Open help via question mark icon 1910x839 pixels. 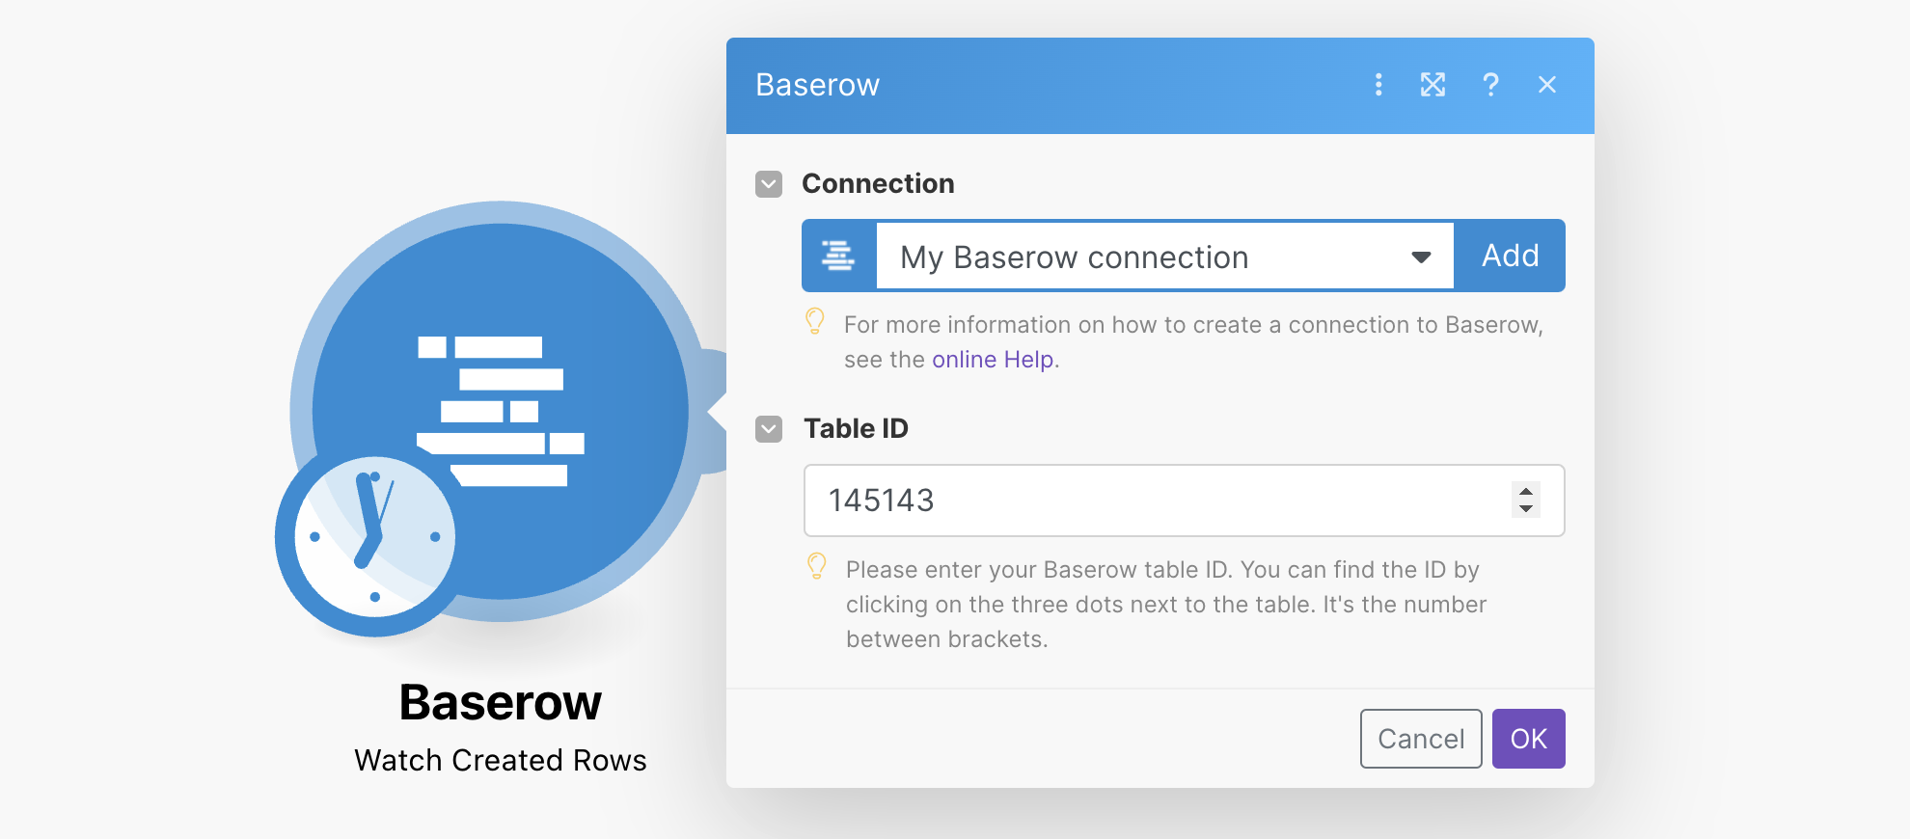tap(1490, 85)
